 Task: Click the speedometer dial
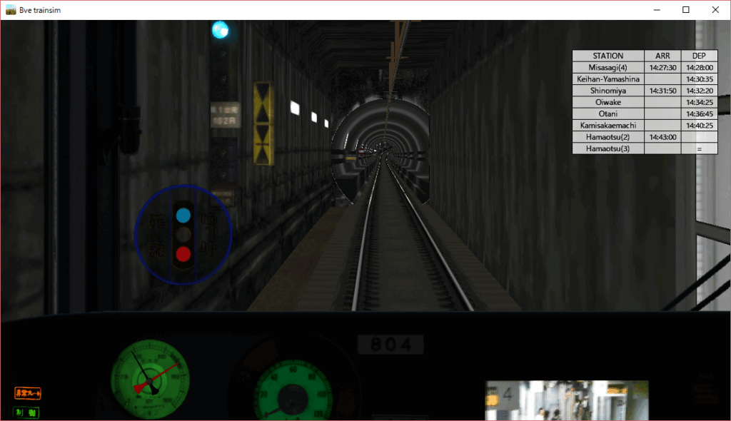point(293,391)
